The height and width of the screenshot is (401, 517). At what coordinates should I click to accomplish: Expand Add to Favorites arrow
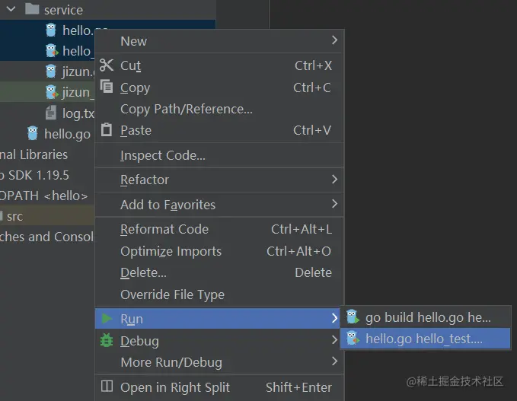[x=335, y=204]
